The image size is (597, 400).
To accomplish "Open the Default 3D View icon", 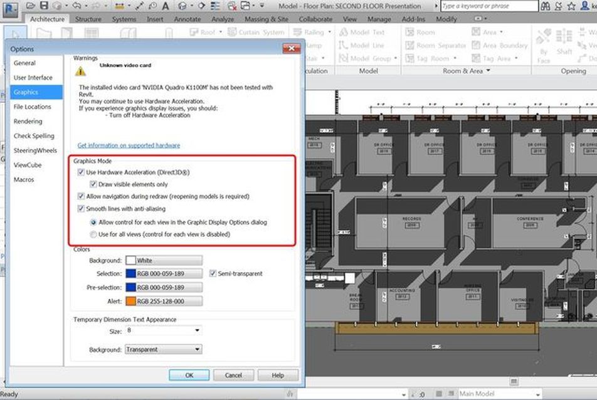I will (x=182, y=6).
